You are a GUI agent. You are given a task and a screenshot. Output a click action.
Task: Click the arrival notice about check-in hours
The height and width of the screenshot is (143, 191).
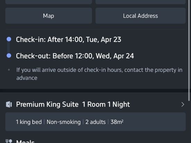99,74
